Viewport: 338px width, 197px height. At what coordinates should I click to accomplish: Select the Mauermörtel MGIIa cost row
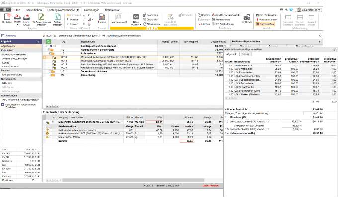pos(133,137)
